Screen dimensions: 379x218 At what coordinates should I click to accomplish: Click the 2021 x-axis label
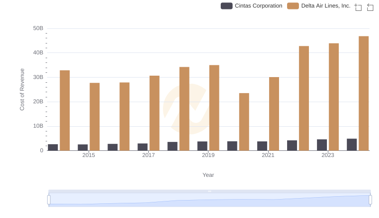coord(268,155)
